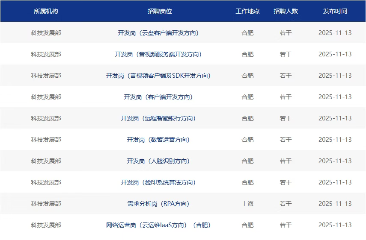View the 开发岗（数智运营方向）job details
Image resolution: width=366 pixels, height=240 pixels.
pyautogui.click(x=158, y=140)
